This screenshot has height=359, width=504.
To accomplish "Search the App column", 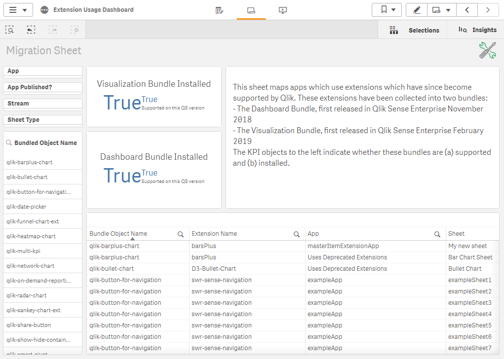I will [437, 234].
